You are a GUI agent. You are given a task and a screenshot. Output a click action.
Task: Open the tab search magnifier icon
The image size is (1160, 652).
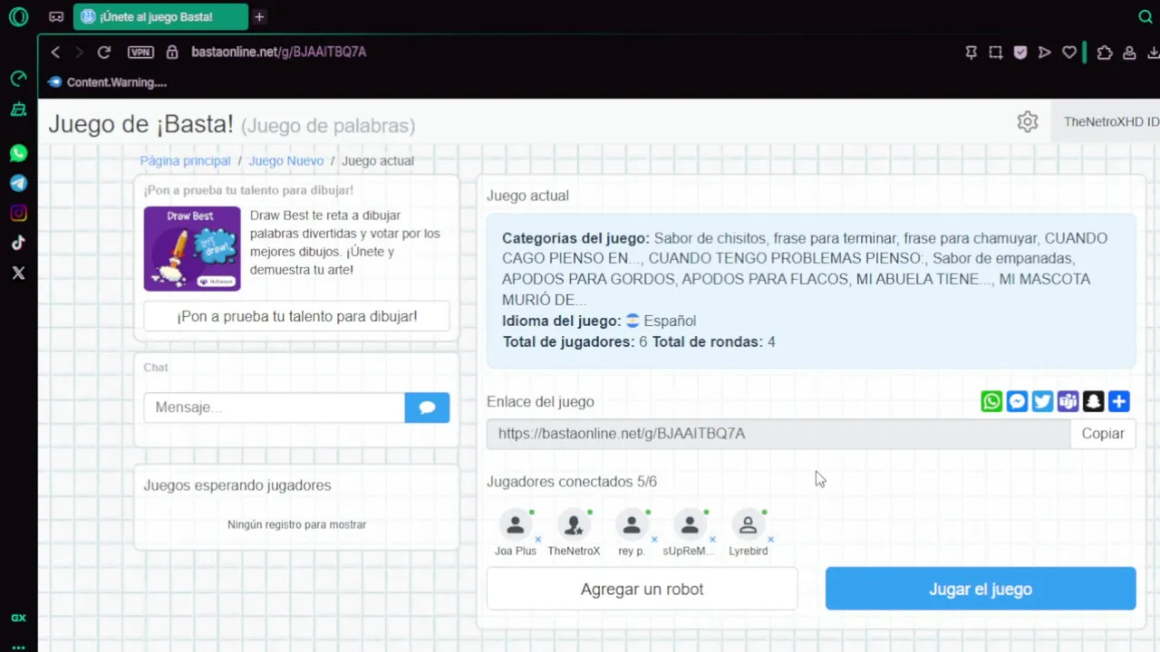(x=1145, y=16)
